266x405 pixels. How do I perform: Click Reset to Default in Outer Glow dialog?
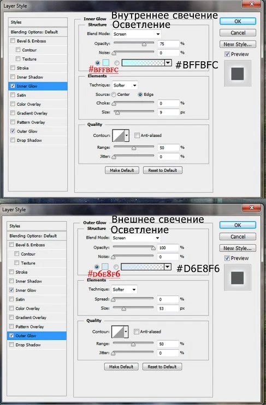click(x=162, y=367)
